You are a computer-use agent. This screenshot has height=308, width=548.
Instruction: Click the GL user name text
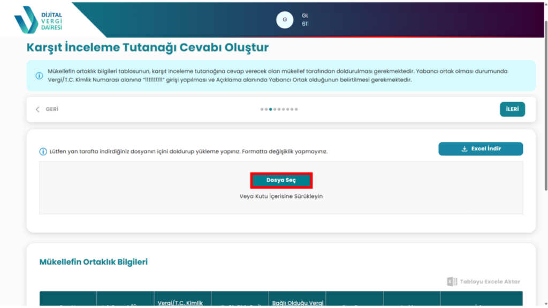click(305, 16)
